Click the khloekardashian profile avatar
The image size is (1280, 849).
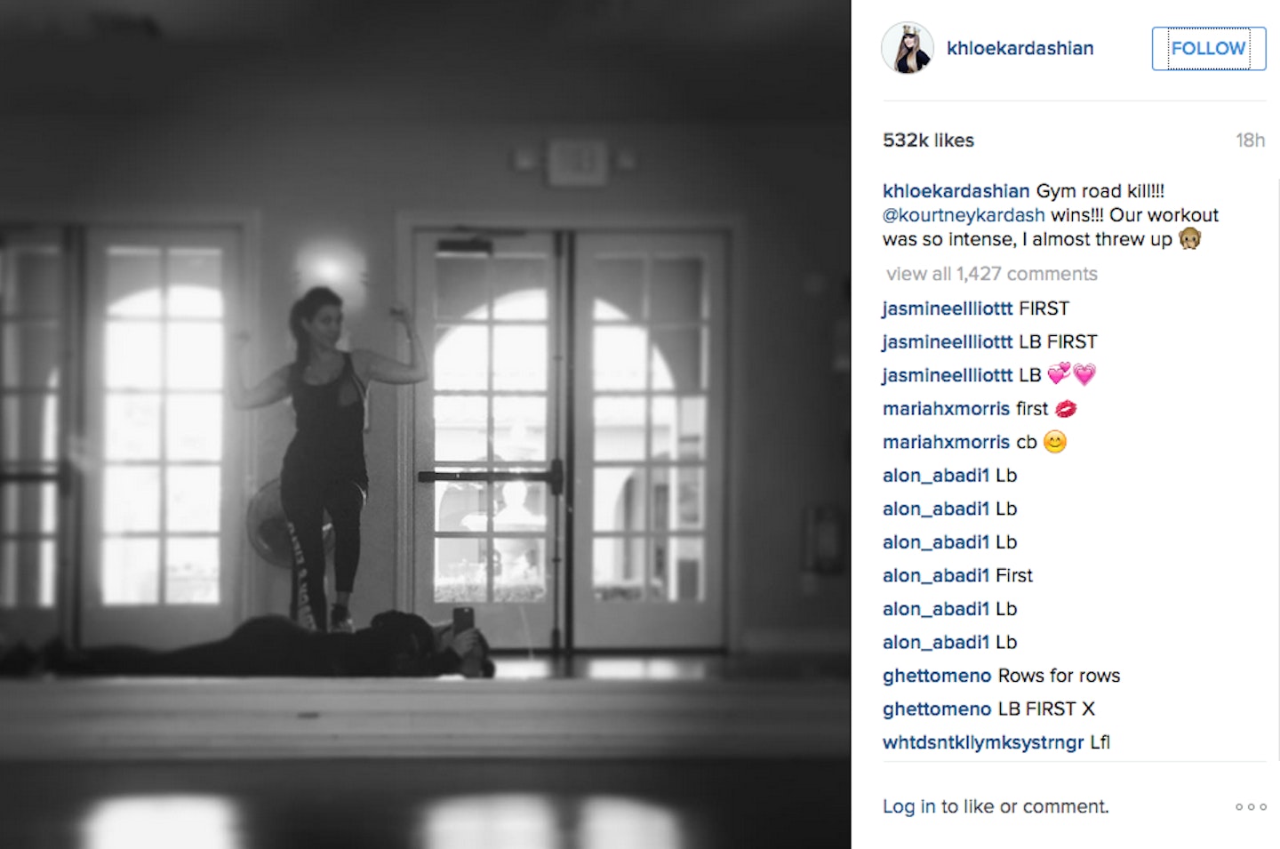point(908,48)
